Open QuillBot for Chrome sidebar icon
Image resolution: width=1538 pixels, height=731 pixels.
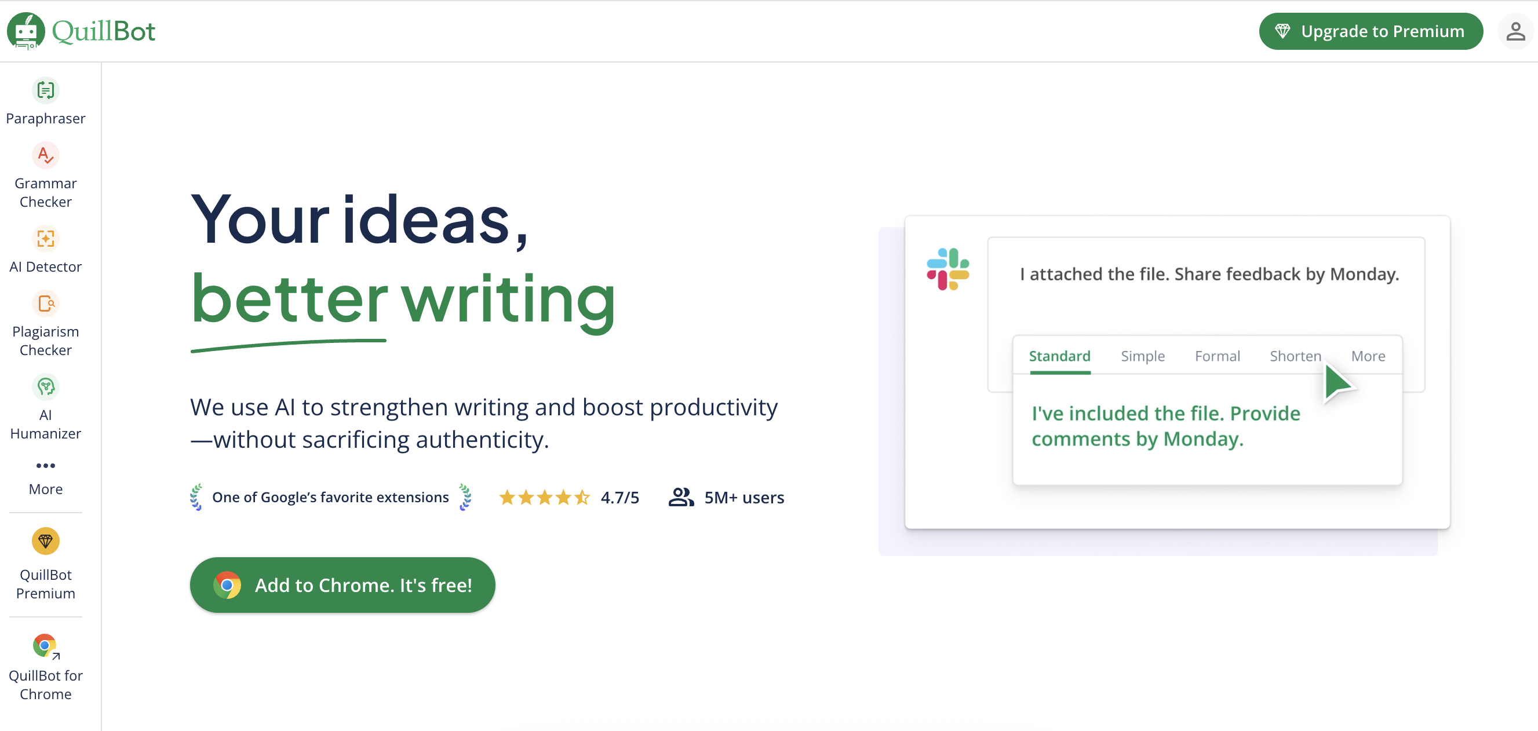[45, 646]
